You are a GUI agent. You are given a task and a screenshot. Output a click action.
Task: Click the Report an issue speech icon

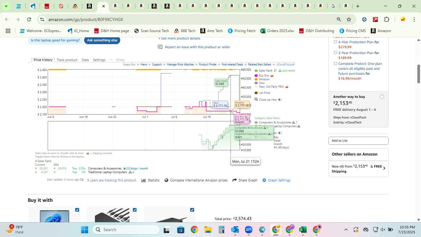[x=160, y=47]
